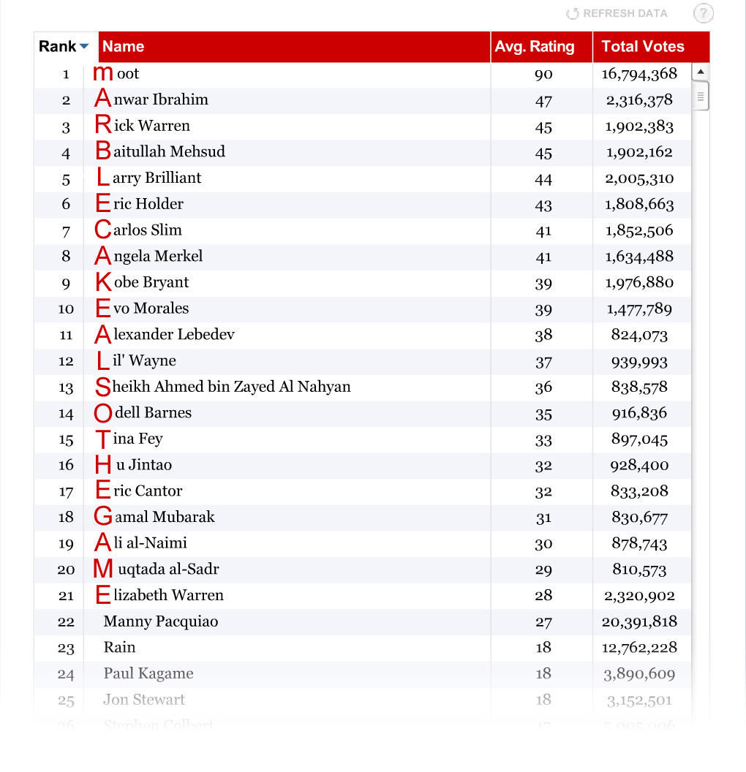Click the refresh arrow icon
This screenshot has height=772, width=746.
click(x=573, y=14)
